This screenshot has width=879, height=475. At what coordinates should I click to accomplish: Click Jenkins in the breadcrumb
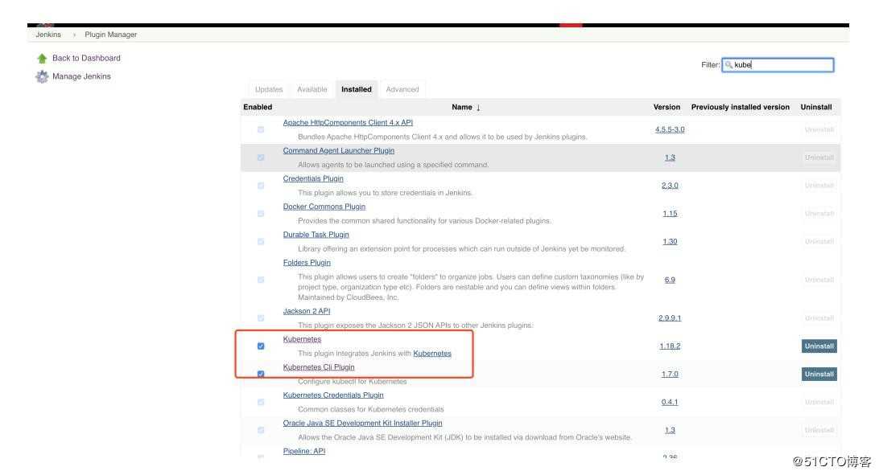48,35
